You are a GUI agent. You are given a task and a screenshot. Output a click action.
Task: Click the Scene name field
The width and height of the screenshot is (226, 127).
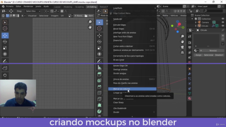tap(172, 6)
